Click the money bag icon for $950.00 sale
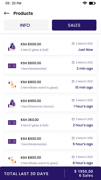Viewport: 101px width, 180px height. 12,104
